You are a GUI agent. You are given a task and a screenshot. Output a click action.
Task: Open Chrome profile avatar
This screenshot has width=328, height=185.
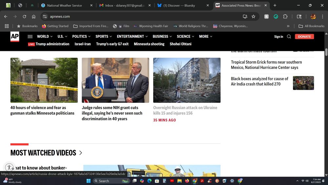tap(313, 16)
